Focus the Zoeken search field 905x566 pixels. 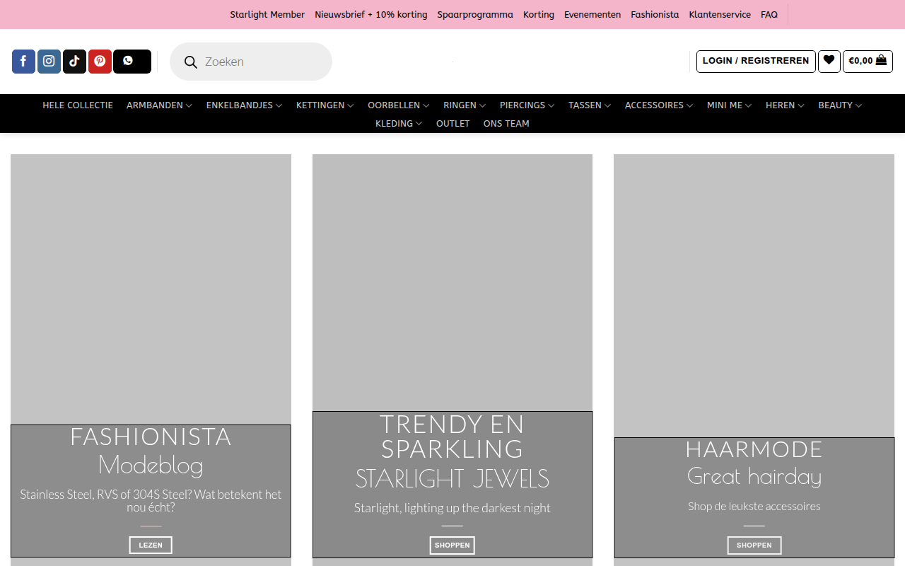tap(251, 62)
